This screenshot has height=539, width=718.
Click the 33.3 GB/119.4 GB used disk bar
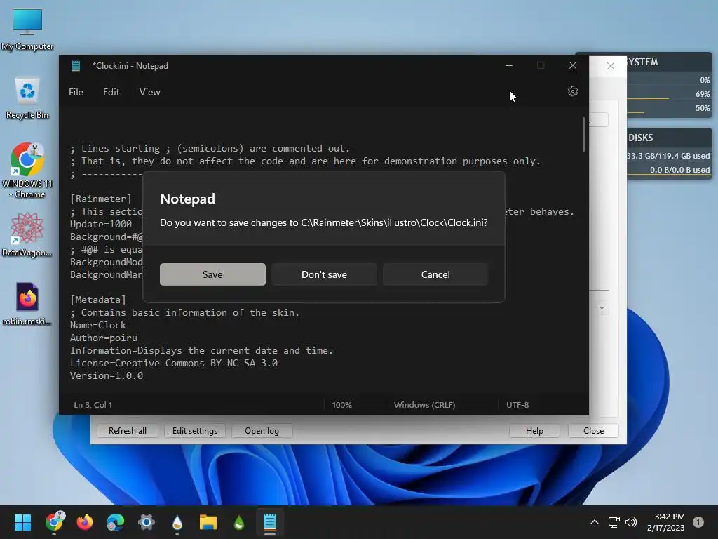coord(669,157)
